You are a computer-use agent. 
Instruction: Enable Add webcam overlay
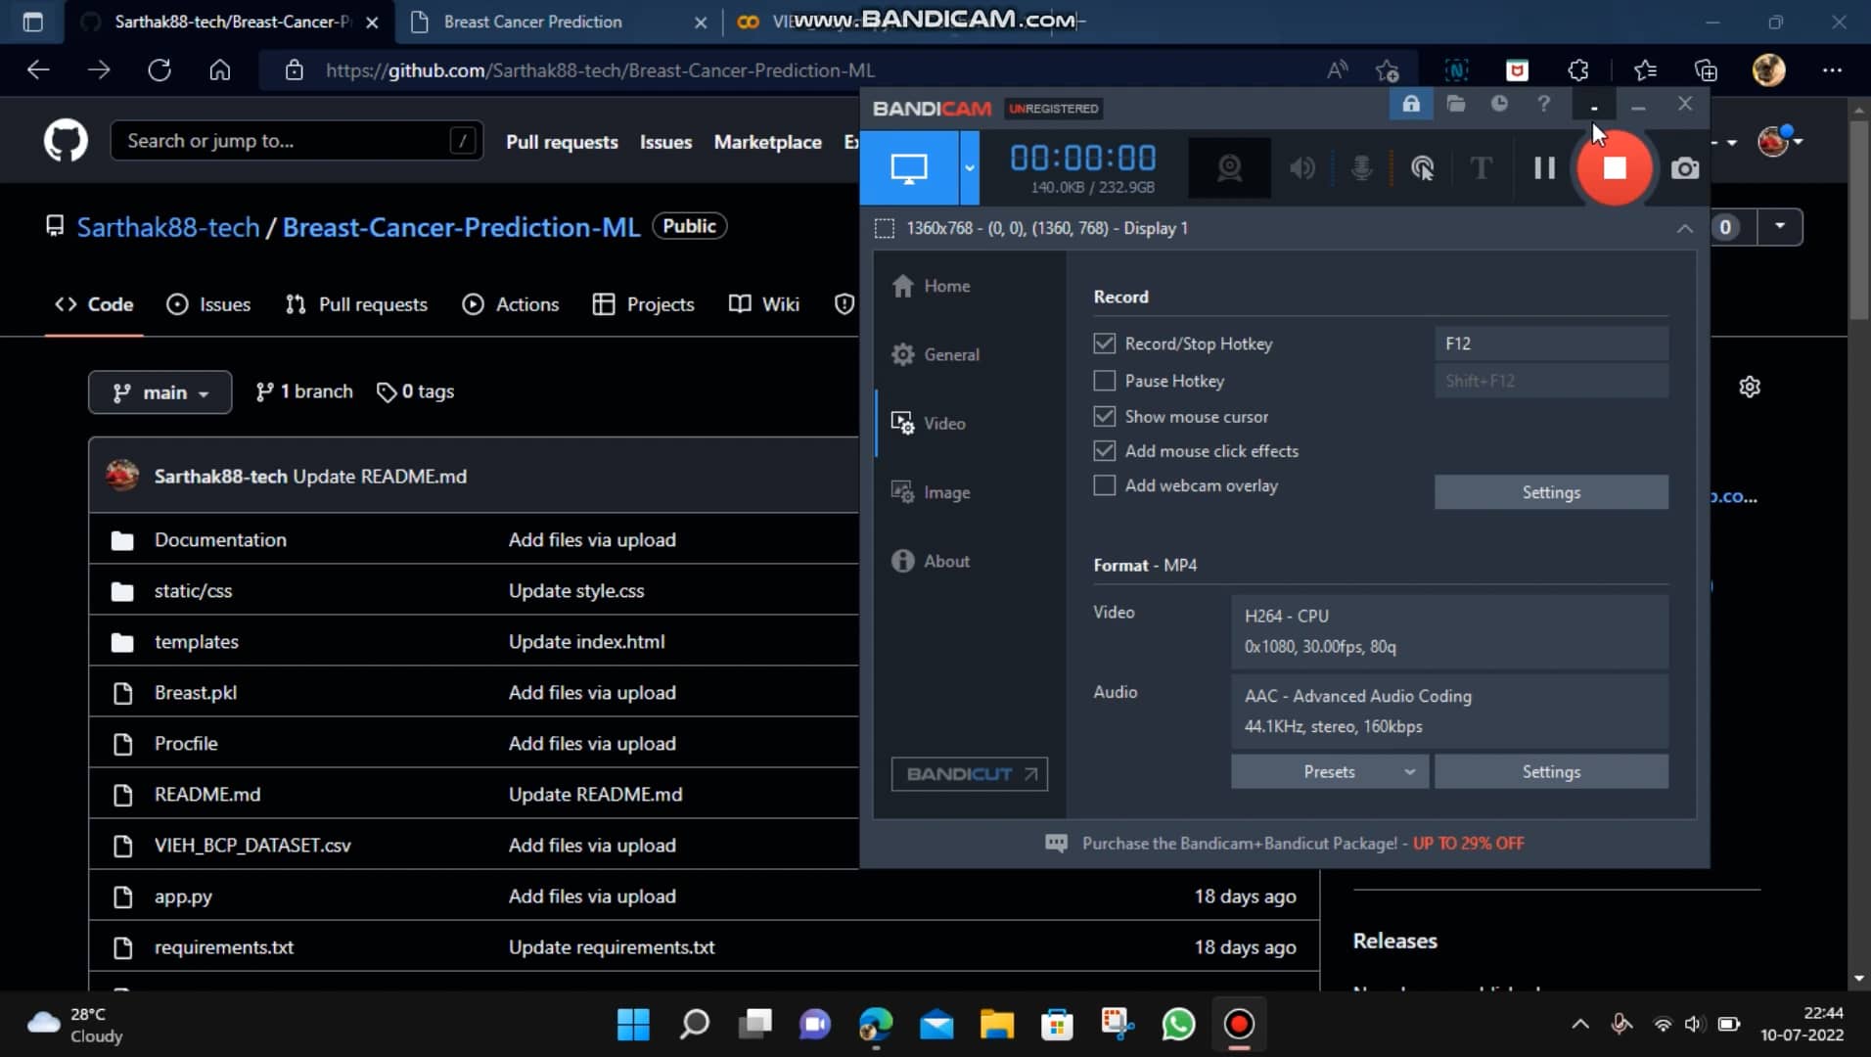pyautogui.click(x=1105, y=484)
